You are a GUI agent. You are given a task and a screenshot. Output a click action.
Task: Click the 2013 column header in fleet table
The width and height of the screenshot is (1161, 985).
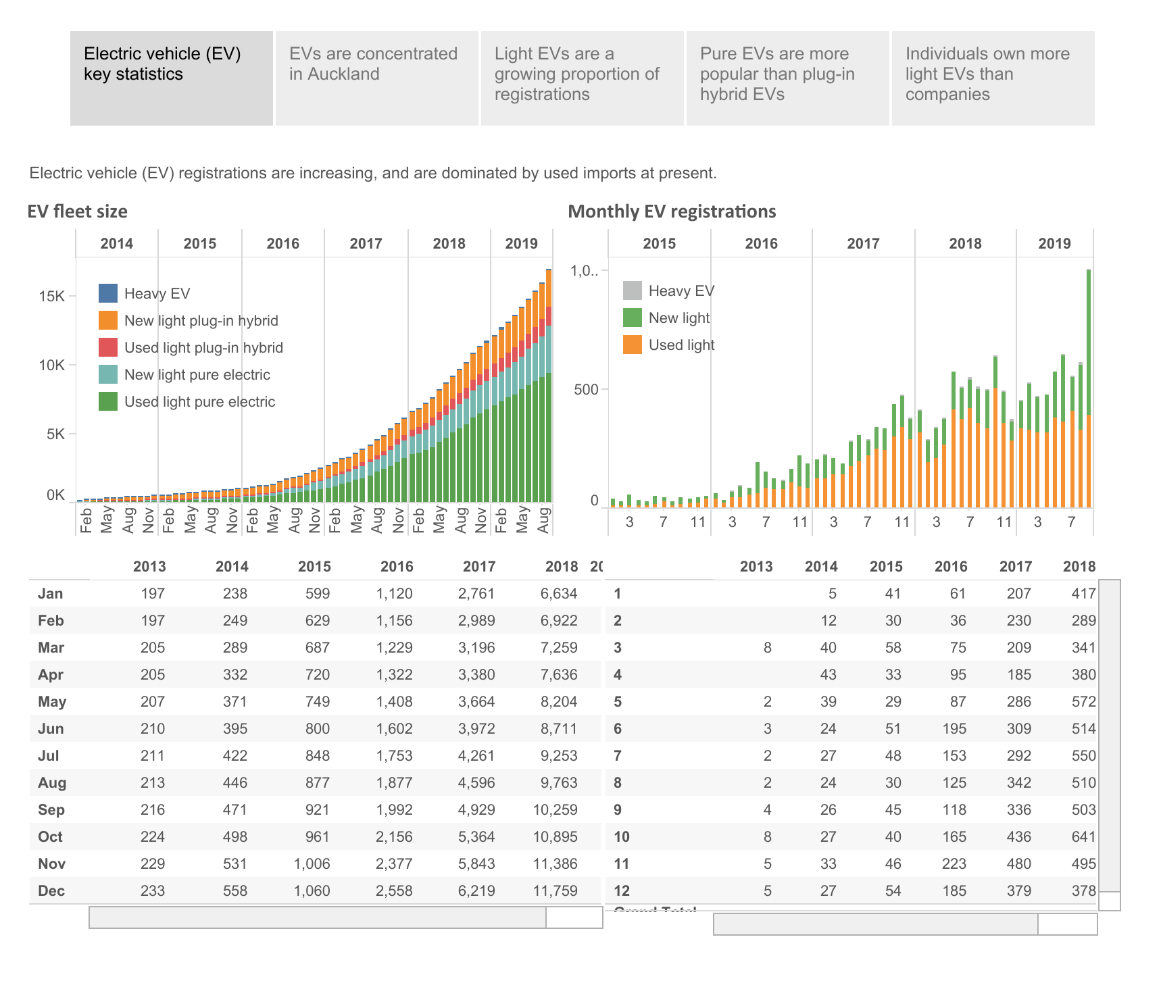pyautogui.click(x=149, y=567)
